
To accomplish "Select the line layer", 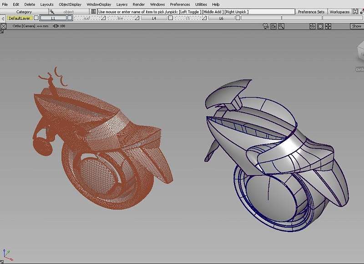I will pos(121,18).
